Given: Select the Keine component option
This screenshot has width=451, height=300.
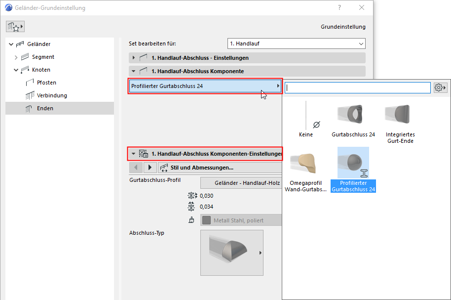Looking at the screenshot, I should [x=306, y=119].
